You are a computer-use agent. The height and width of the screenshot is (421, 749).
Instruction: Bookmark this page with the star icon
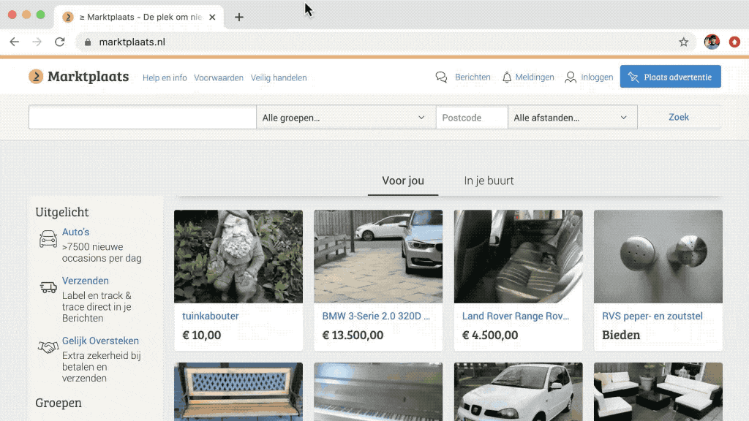(684, 42)
